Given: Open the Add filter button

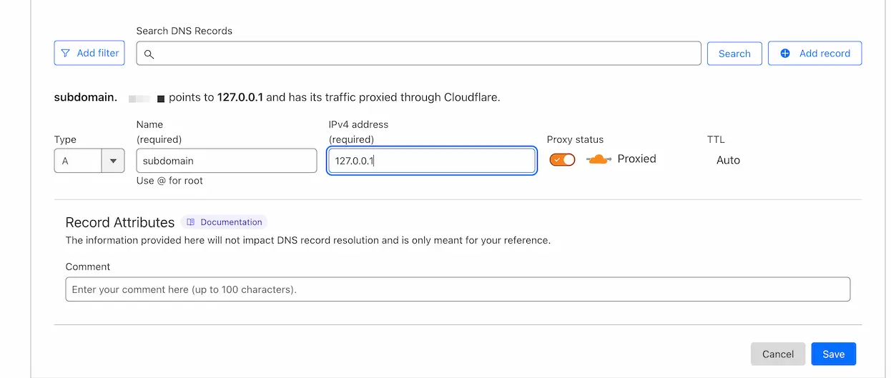Looking at the screenshot, I should tap(89, 53).
